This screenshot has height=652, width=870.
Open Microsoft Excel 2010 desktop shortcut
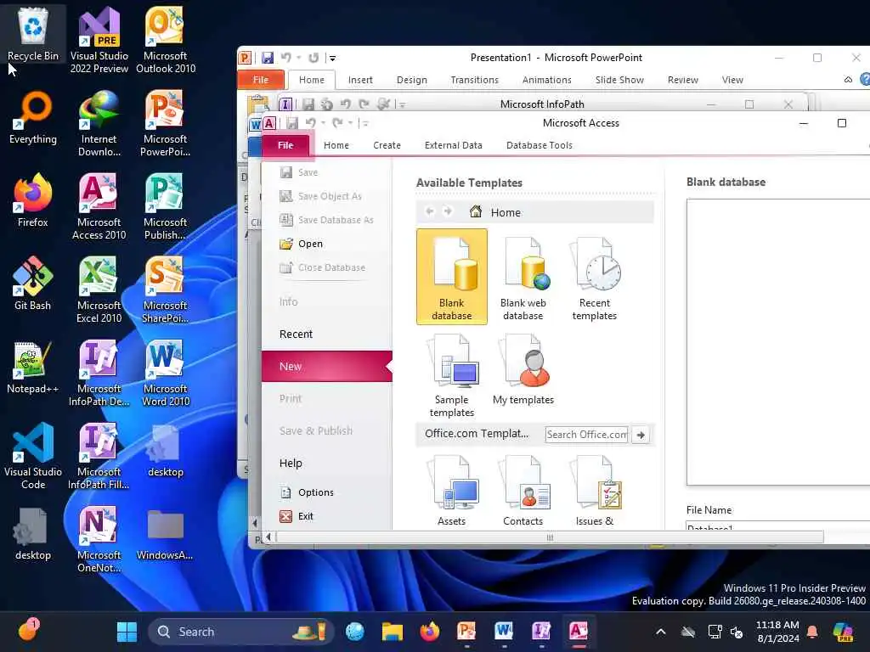click(x=99, y=289)
